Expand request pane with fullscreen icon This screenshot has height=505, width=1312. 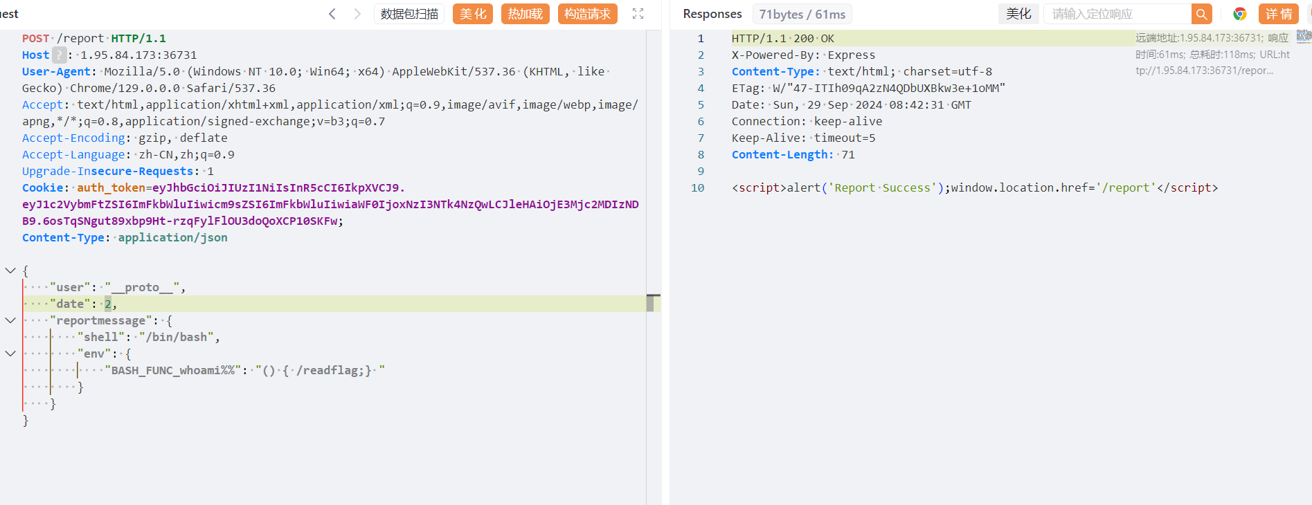coord(638,14)
